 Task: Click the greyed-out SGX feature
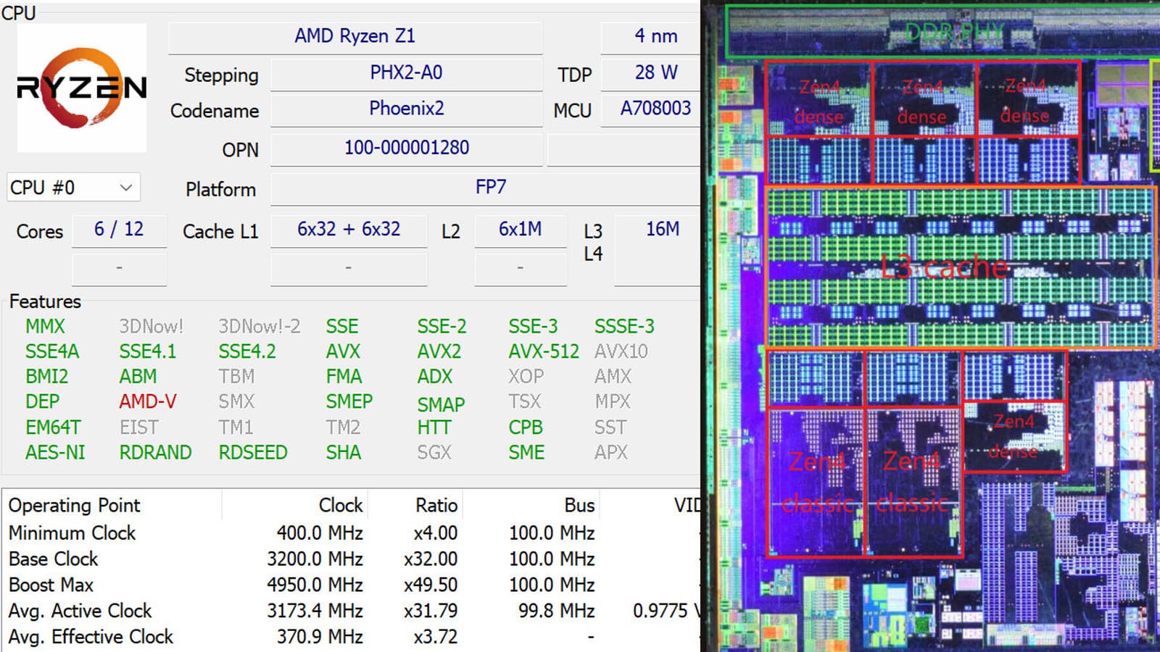(x=434, y=453)
